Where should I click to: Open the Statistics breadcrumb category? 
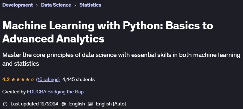pos(90,5)
